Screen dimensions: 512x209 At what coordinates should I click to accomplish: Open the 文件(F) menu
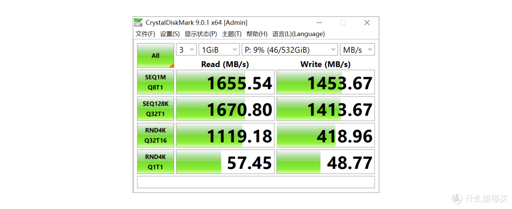pyautogui.click(x=146, y=34)
